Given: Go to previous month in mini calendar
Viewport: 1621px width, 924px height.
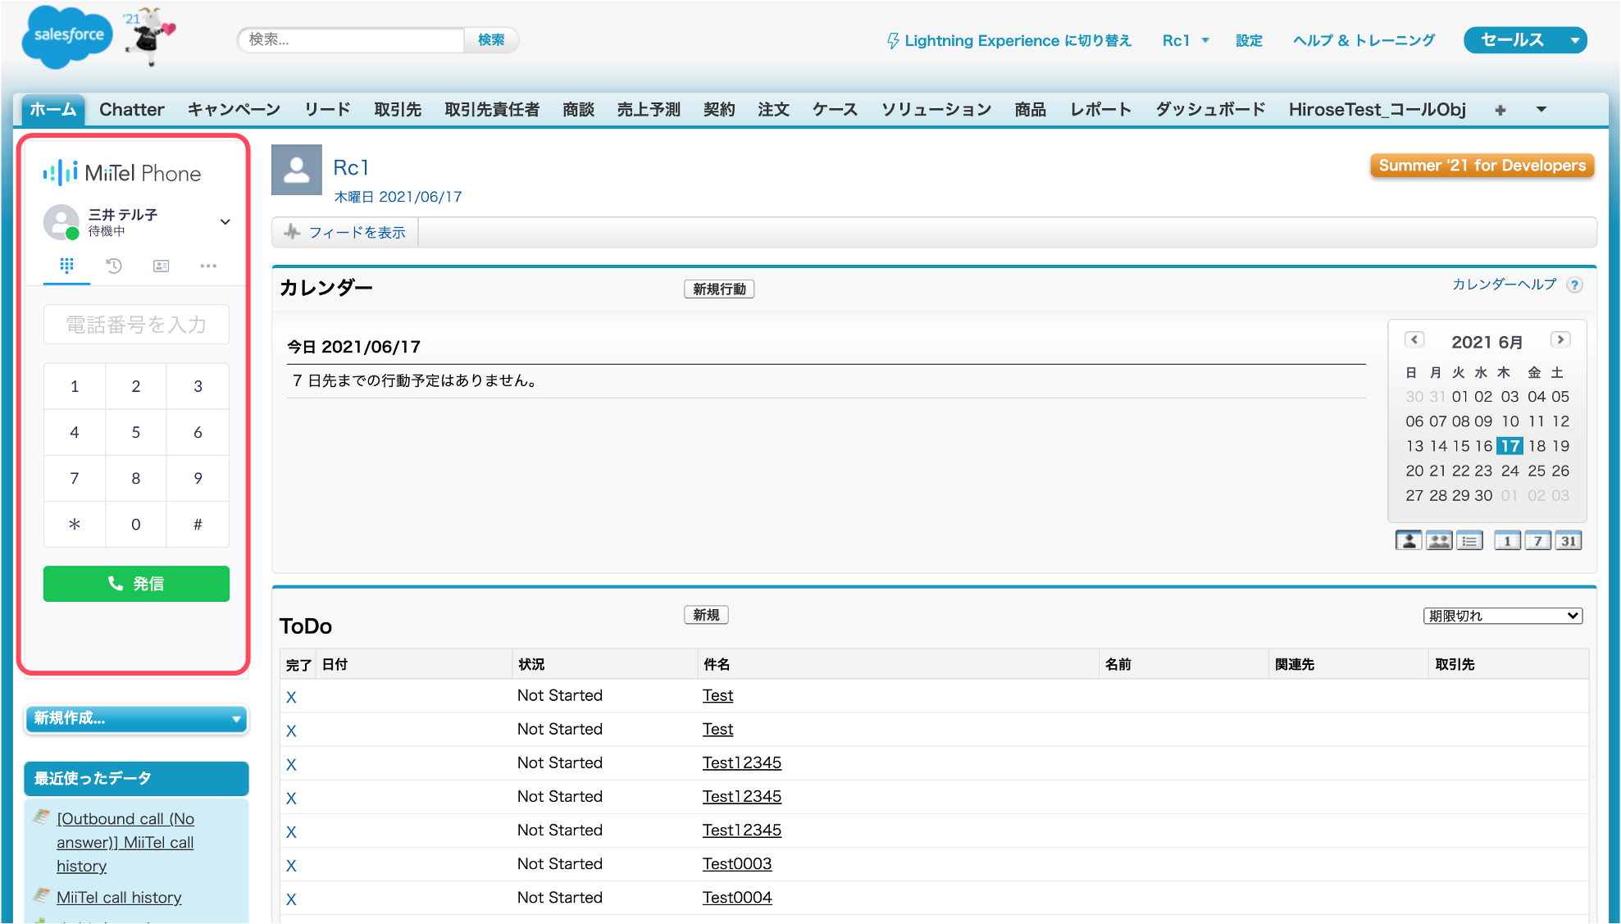Looking at the screenshot, I should pos(1414,339).
